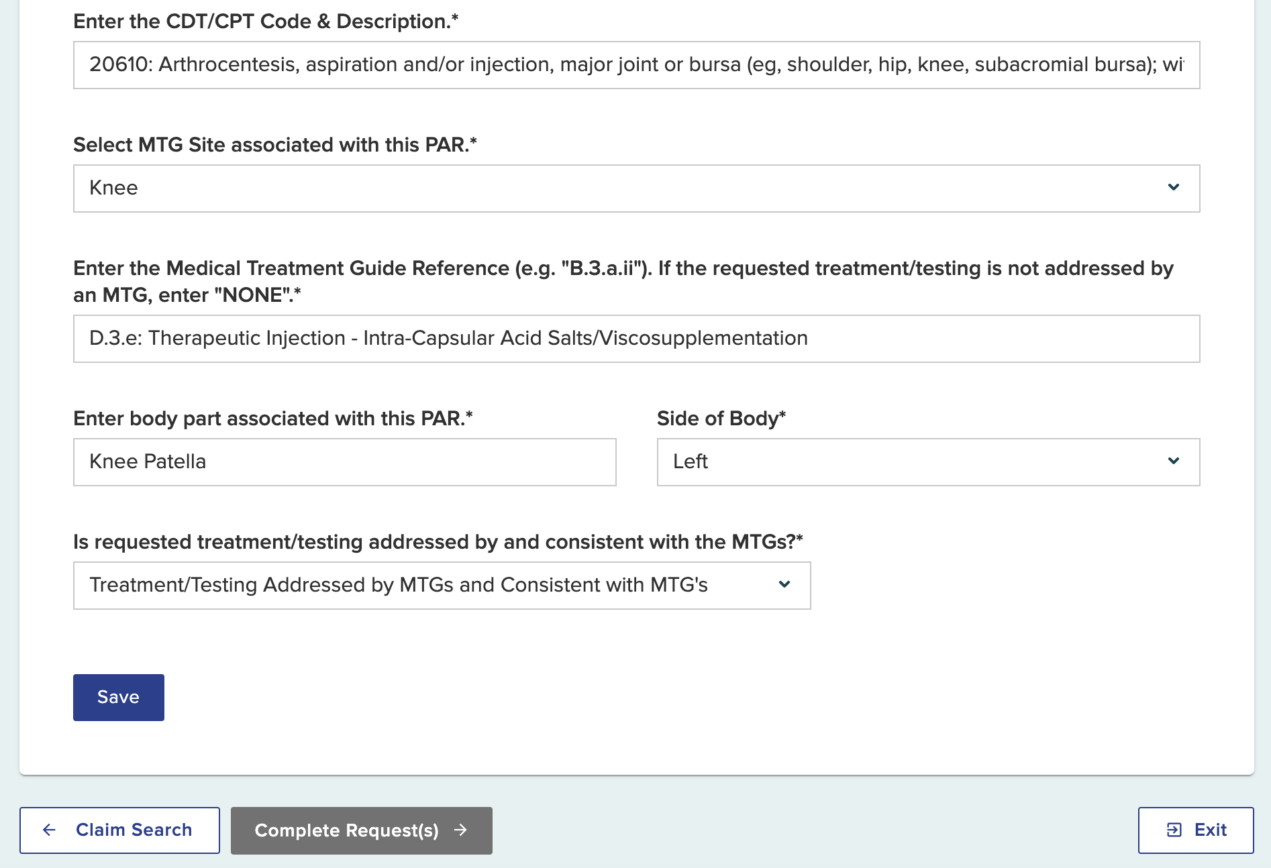Image resolution: width=1271 pixels, height=868 pixels.
Task: Click the 'Side of Body' label text
Action: [720, 419]
